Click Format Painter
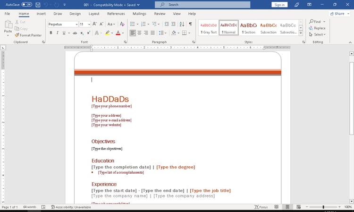Viewport: 354px width, 212px height. (x=28, y=35)
